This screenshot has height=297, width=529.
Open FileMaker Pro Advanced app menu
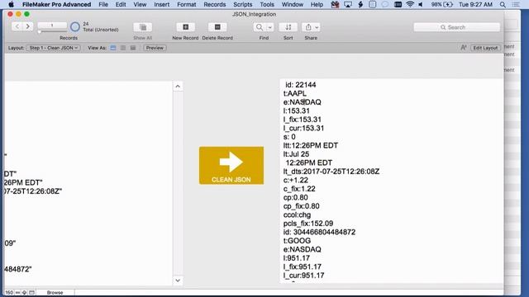[56, 4]
